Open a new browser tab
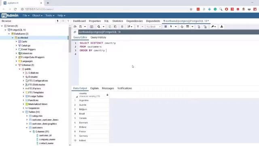The width and height of the screenshot is (259, 146). [x=48, y=3]
